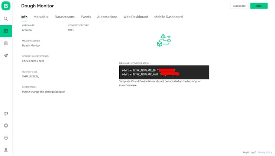This screenshot has height=156, width=275.
Task: Click the green Edit button
Action: (x=259, y=6)
